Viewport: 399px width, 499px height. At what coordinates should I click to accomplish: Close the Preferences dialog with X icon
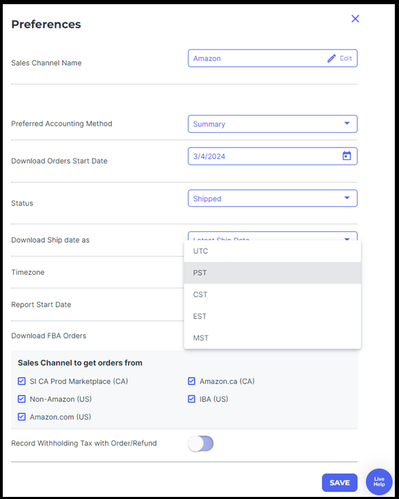[x=355, y=19]
